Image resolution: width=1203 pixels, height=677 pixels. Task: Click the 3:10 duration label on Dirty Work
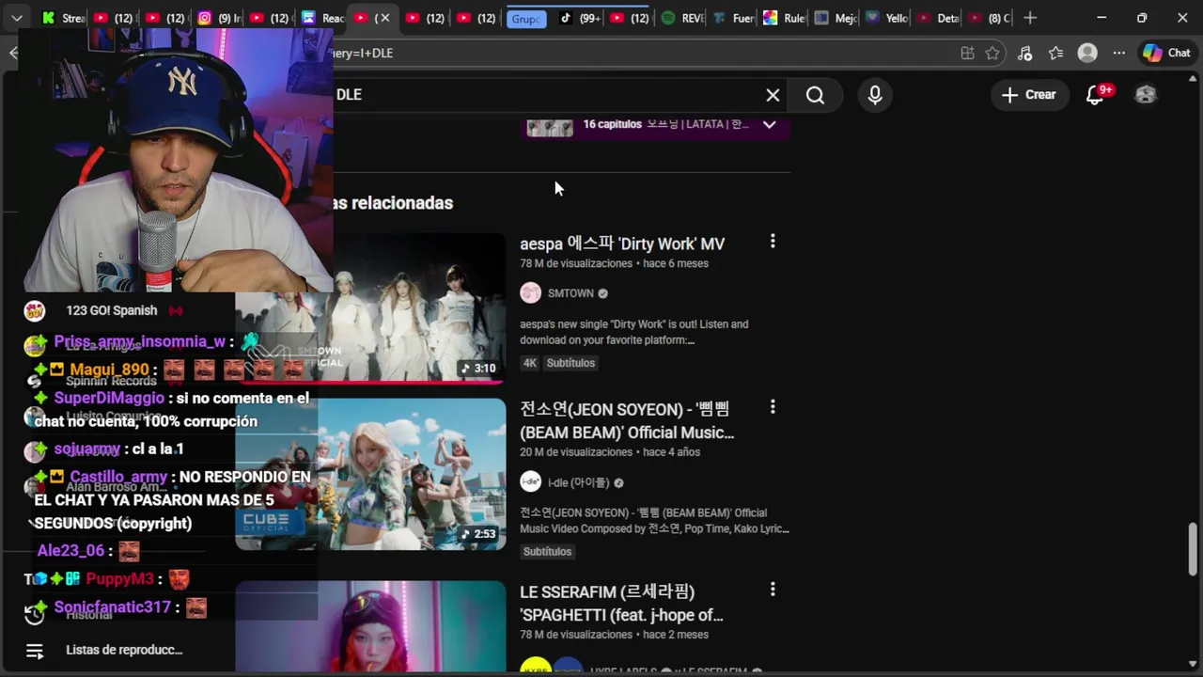pyautogui.click(x=478, y=369)
